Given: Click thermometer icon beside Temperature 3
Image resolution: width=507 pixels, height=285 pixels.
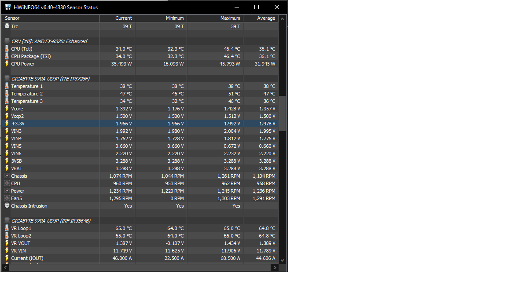Looking at the screenshot, I should [7, 101].
